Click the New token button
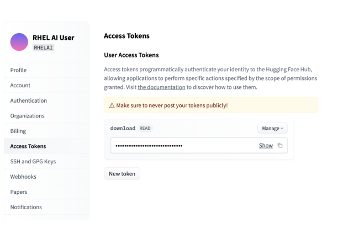359x239 pixels. (x=122, y=173)
